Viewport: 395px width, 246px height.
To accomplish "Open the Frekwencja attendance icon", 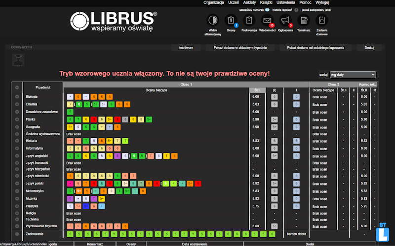I will (249, 21).
